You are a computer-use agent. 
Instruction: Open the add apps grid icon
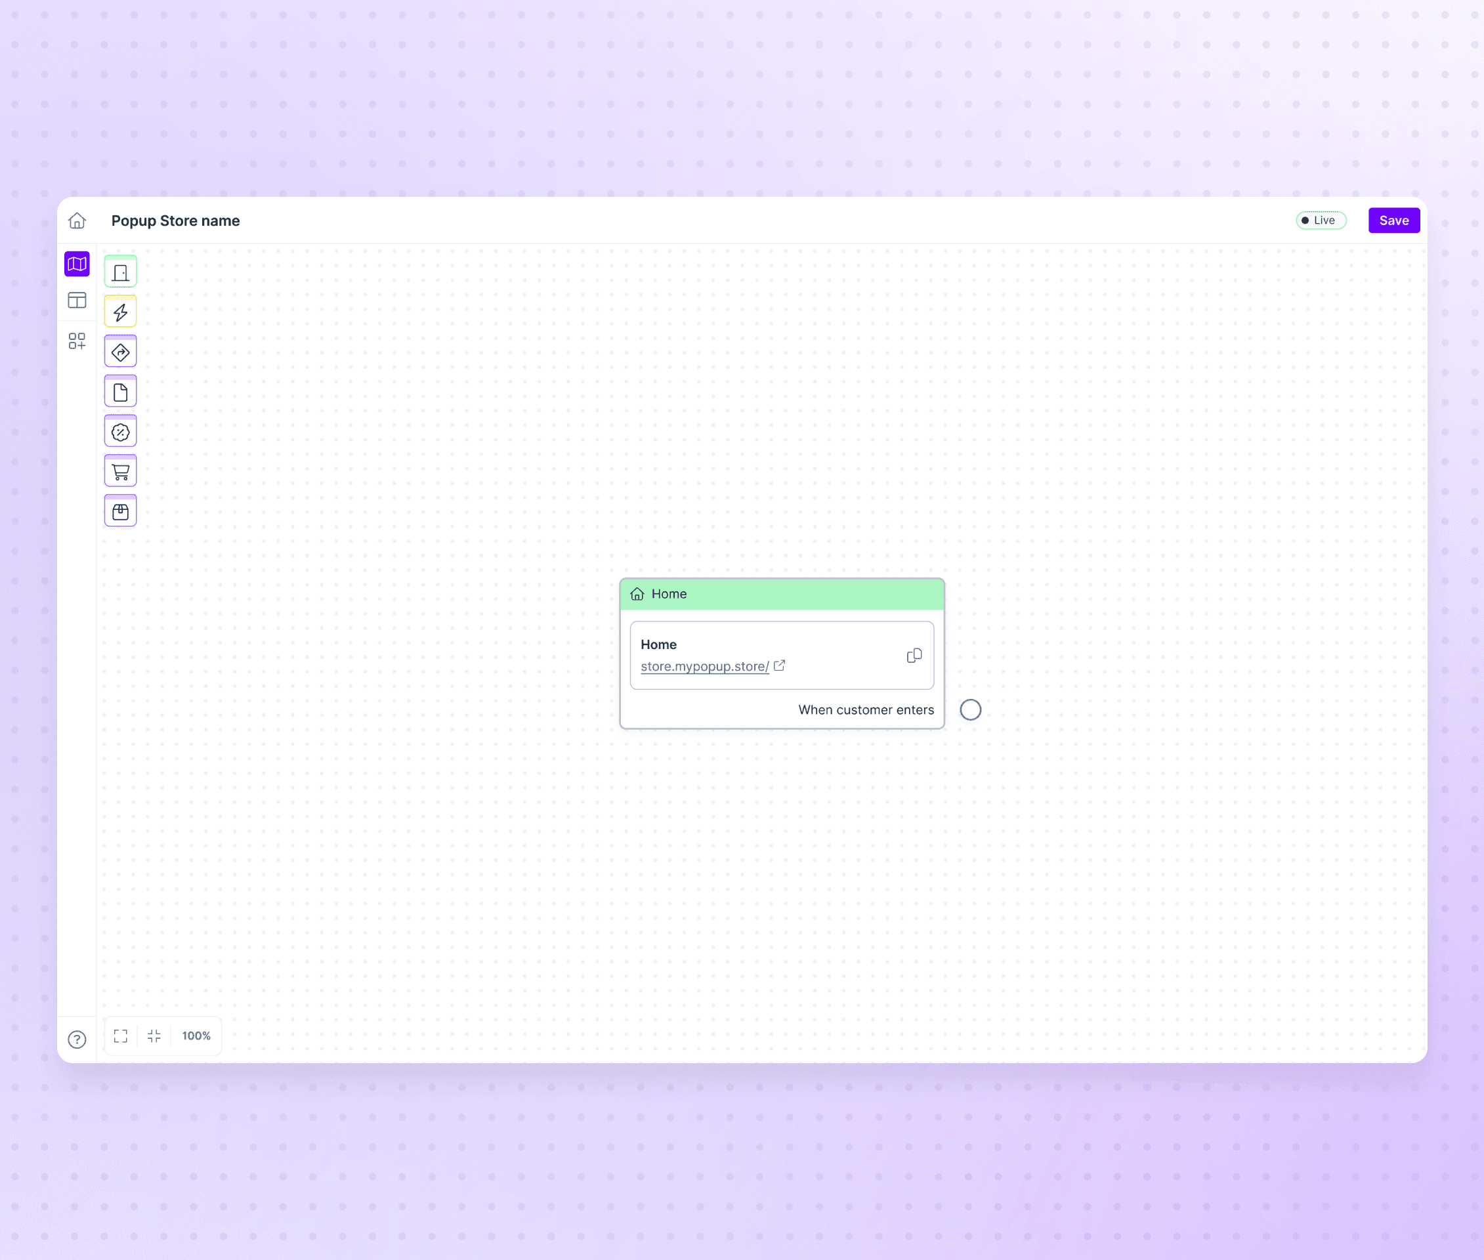pyautogui.click(x=77, y=341)
